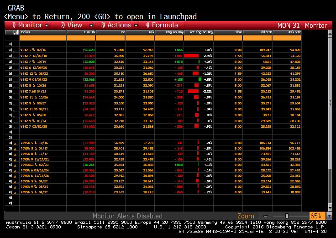This screenshot has width=336, height=238.
Task: Select the VENZ 7 03/31/38 ticker
Action: point(34,127)
